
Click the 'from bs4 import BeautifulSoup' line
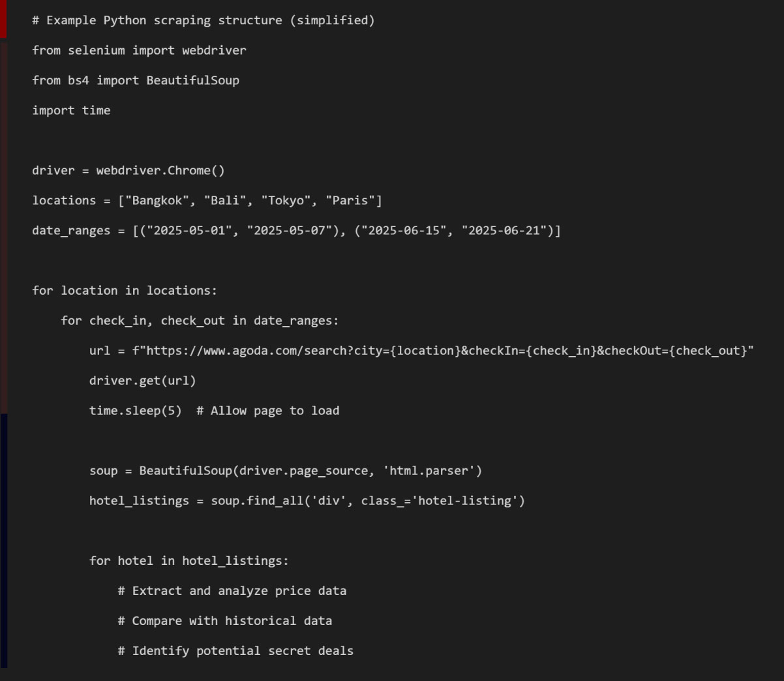click(x=136, y=80)
